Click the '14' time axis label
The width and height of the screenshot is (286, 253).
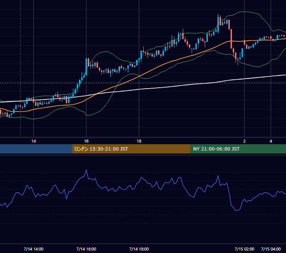click(34, 141)
